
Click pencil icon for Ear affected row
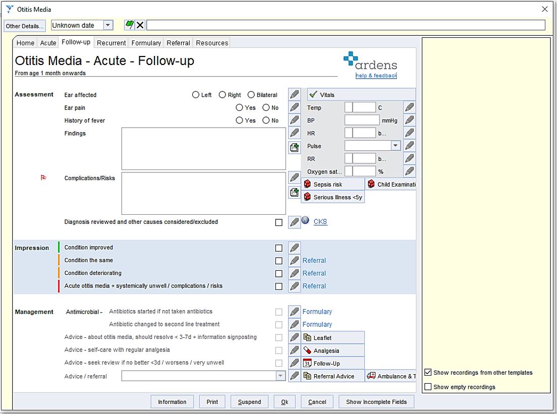click(x=294, y=94)
